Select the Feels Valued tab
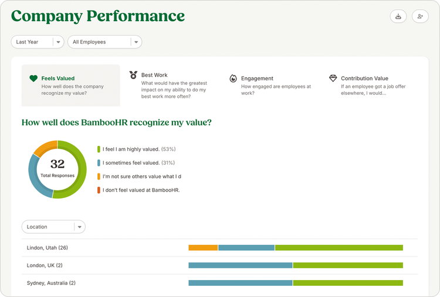The width and height of the screenshot is (440, 297). pyautogui.click(x=71, y=86)
